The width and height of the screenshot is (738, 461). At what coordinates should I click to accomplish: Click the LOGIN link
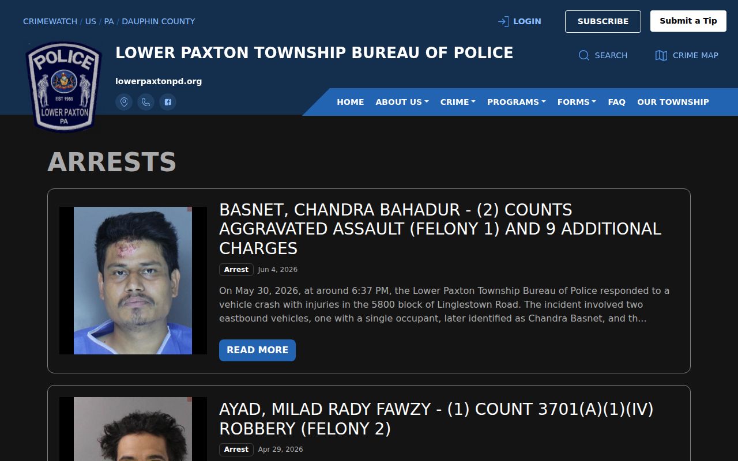pyautogui.click(x=527, y=21)
